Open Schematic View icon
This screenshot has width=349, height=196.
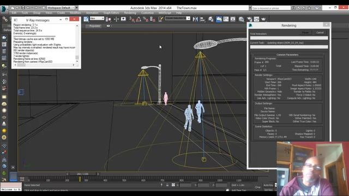[233, 20]
